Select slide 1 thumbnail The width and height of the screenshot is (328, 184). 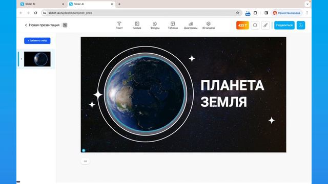click(x=37, y=59)
